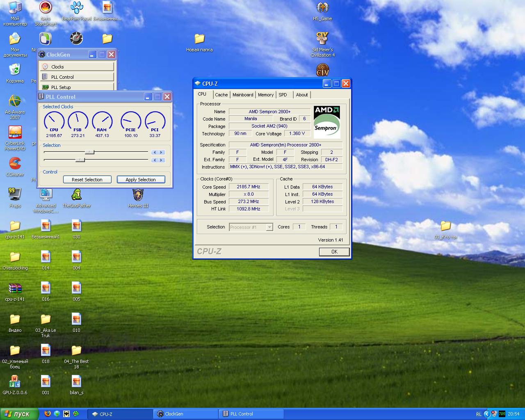Viewport: 525px width, 420px height.
Task: Switch to SPD tab in CPU-Z
Action: [283, 95]
